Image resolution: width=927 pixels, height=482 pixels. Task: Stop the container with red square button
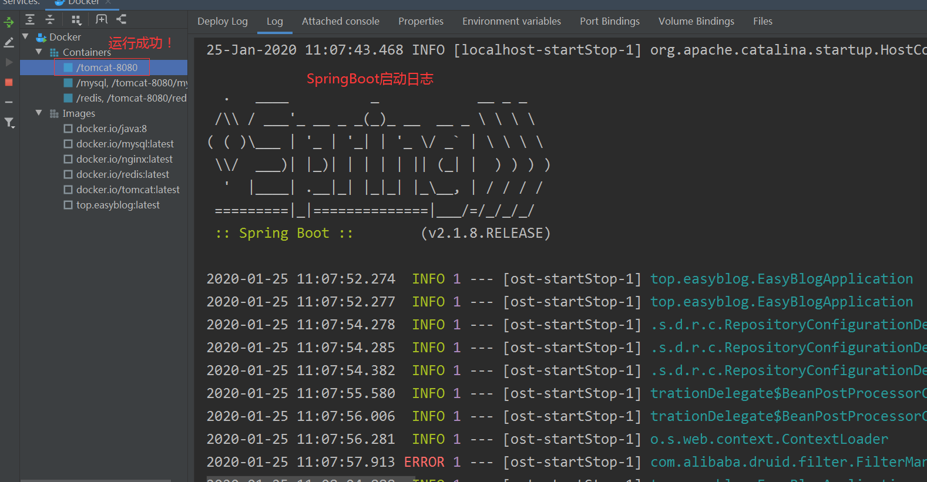tap(9, 82)
